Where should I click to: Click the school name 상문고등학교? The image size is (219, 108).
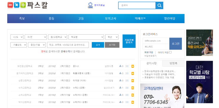tap(25, 81)
